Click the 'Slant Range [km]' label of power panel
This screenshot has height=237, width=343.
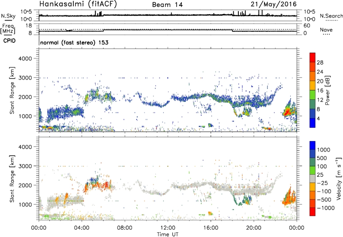click(12, 90)
